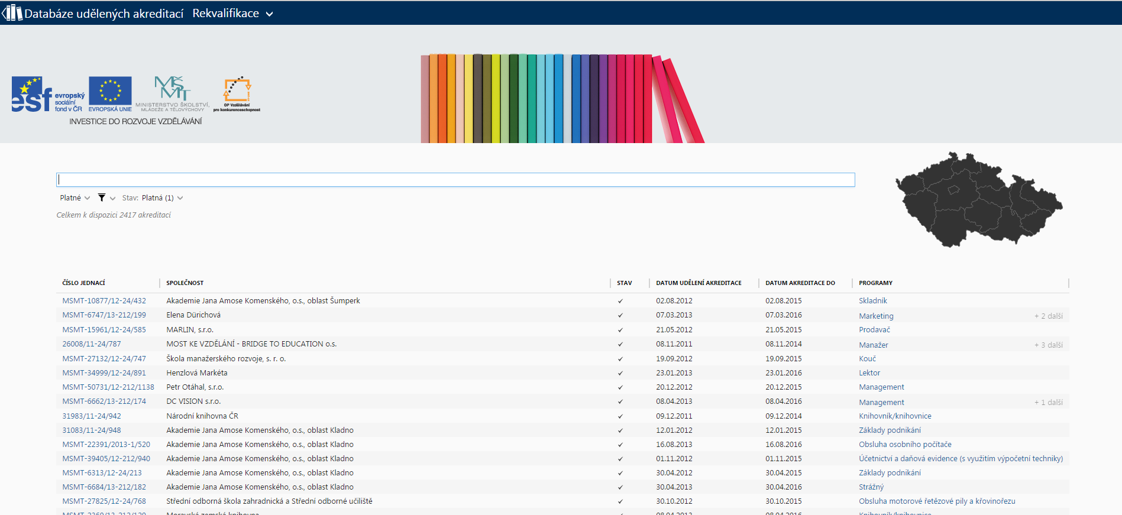Click the status checkmark for Elena Dürichová

click(x=620, y=315)
